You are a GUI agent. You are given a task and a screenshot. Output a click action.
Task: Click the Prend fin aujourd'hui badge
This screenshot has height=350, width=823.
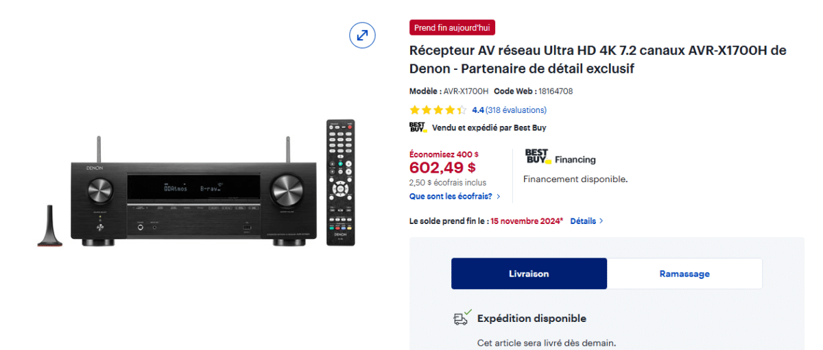point(452,27)
